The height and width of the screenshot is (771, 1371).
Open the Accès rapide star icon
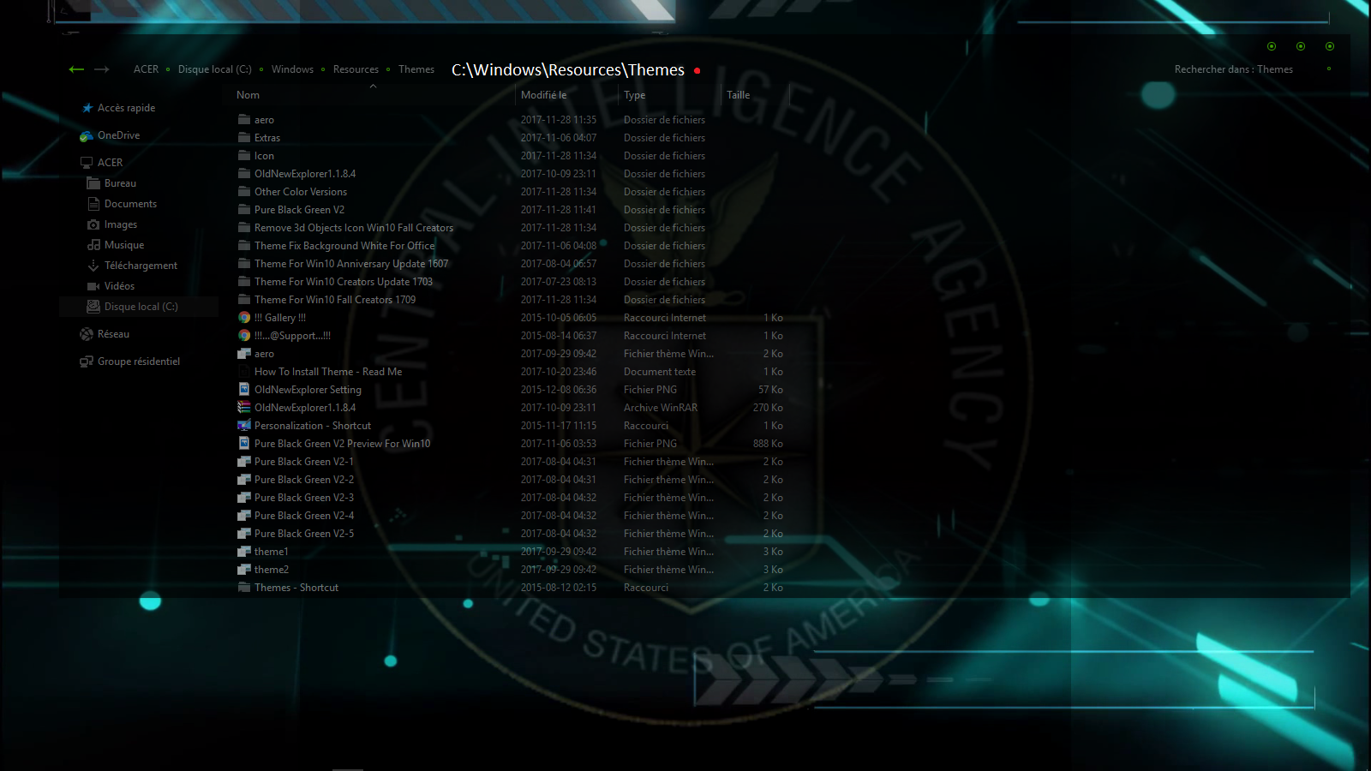tap(87, 108)
